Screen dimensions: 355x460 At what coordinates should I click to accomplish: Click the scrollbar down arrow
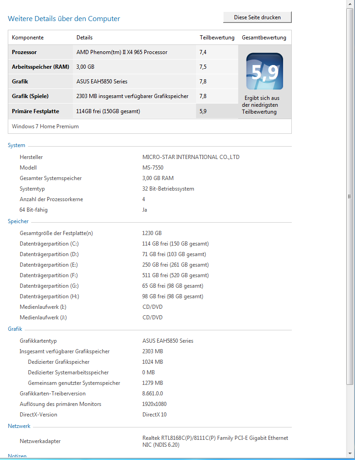(x=350, y=454)
